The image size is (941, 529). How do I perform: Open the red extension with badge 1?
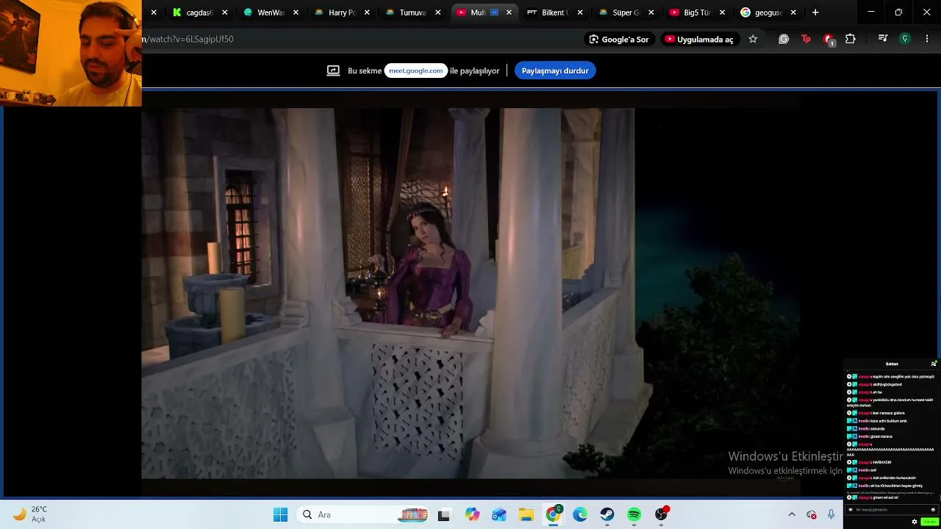point(829,40)
